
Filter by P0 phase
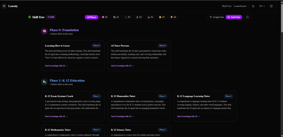click(105, 17)
